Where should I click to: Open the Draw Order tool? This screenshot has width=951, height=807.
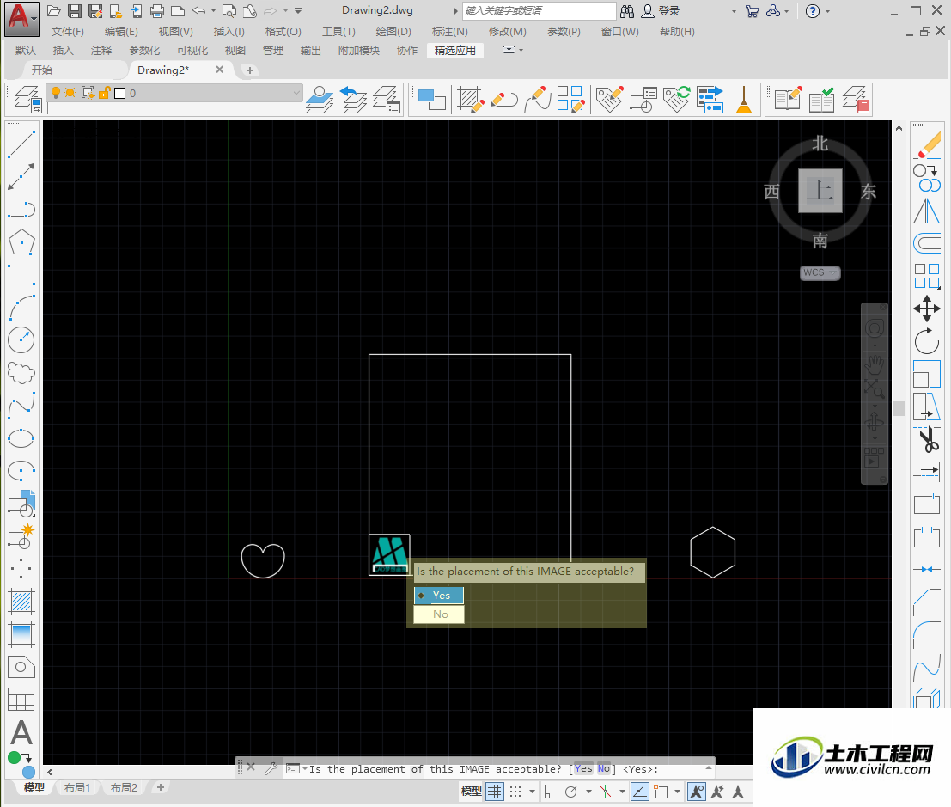[432, 100]
